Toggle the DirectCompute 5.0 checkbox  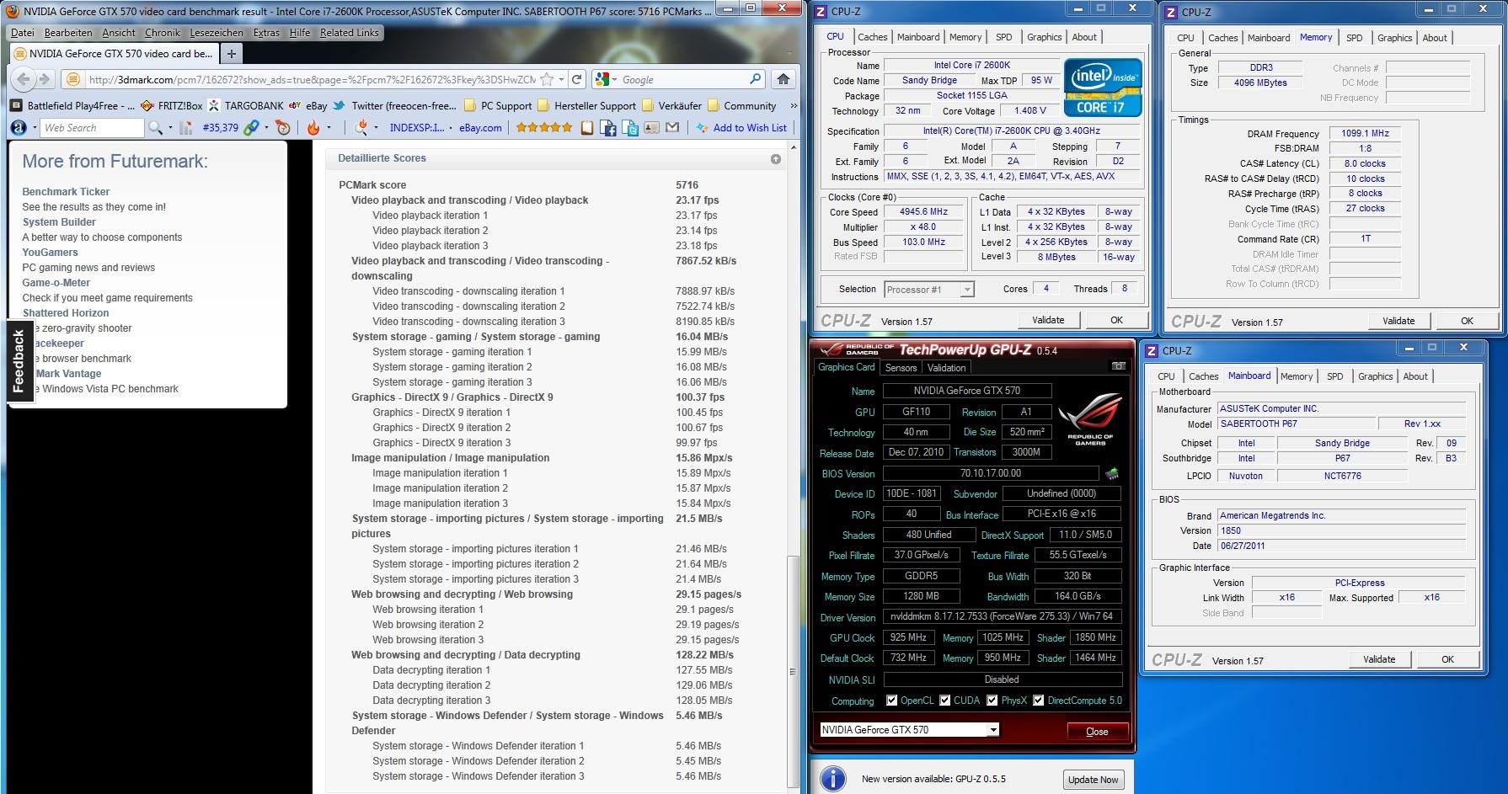point(1038,701)
